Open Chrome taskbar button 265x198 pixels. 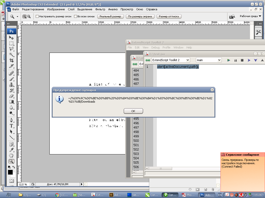coord(62,195)
